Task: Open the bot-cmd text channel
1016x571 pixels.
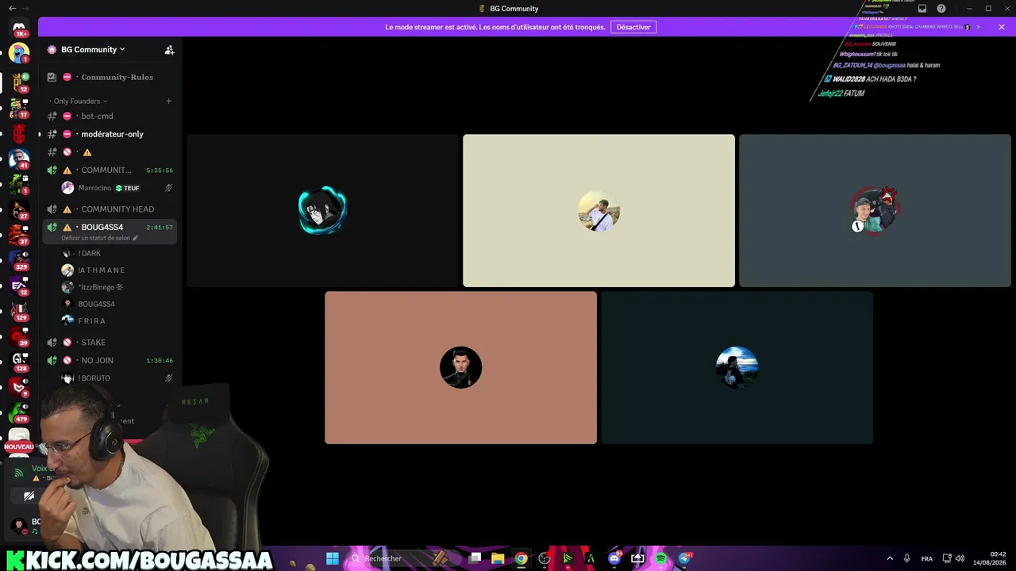Action: pyautogui.click(x=110, y=116)
